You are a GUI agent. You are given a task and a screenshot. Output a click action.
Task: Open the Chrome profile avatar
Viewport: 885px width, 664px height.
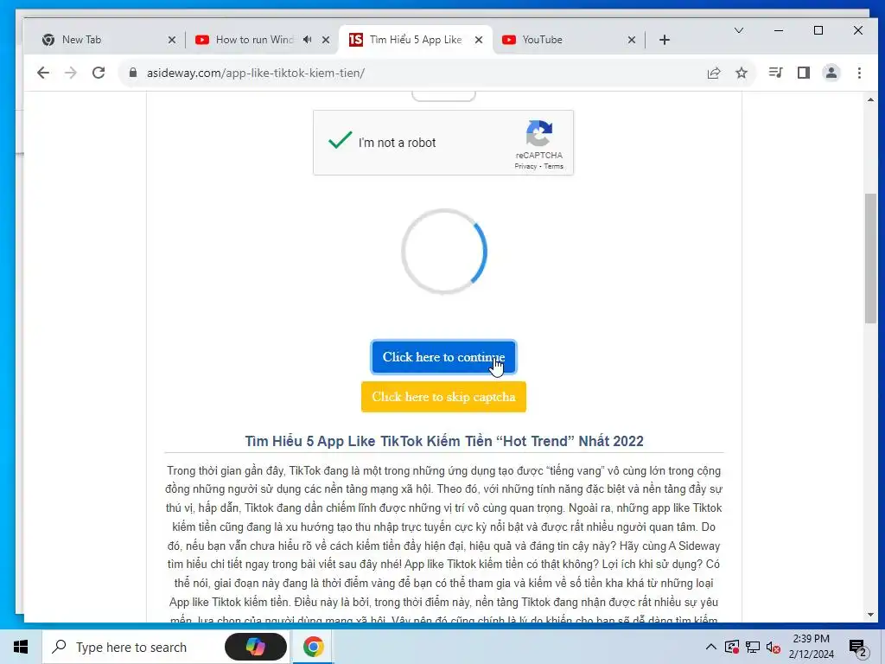[x=831, y=73]
